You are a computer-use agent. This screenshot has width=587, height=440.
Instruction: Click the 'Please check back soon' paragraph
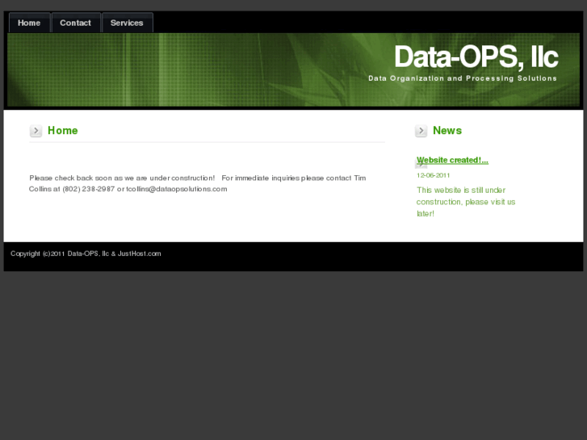click(x=198, y=183)
